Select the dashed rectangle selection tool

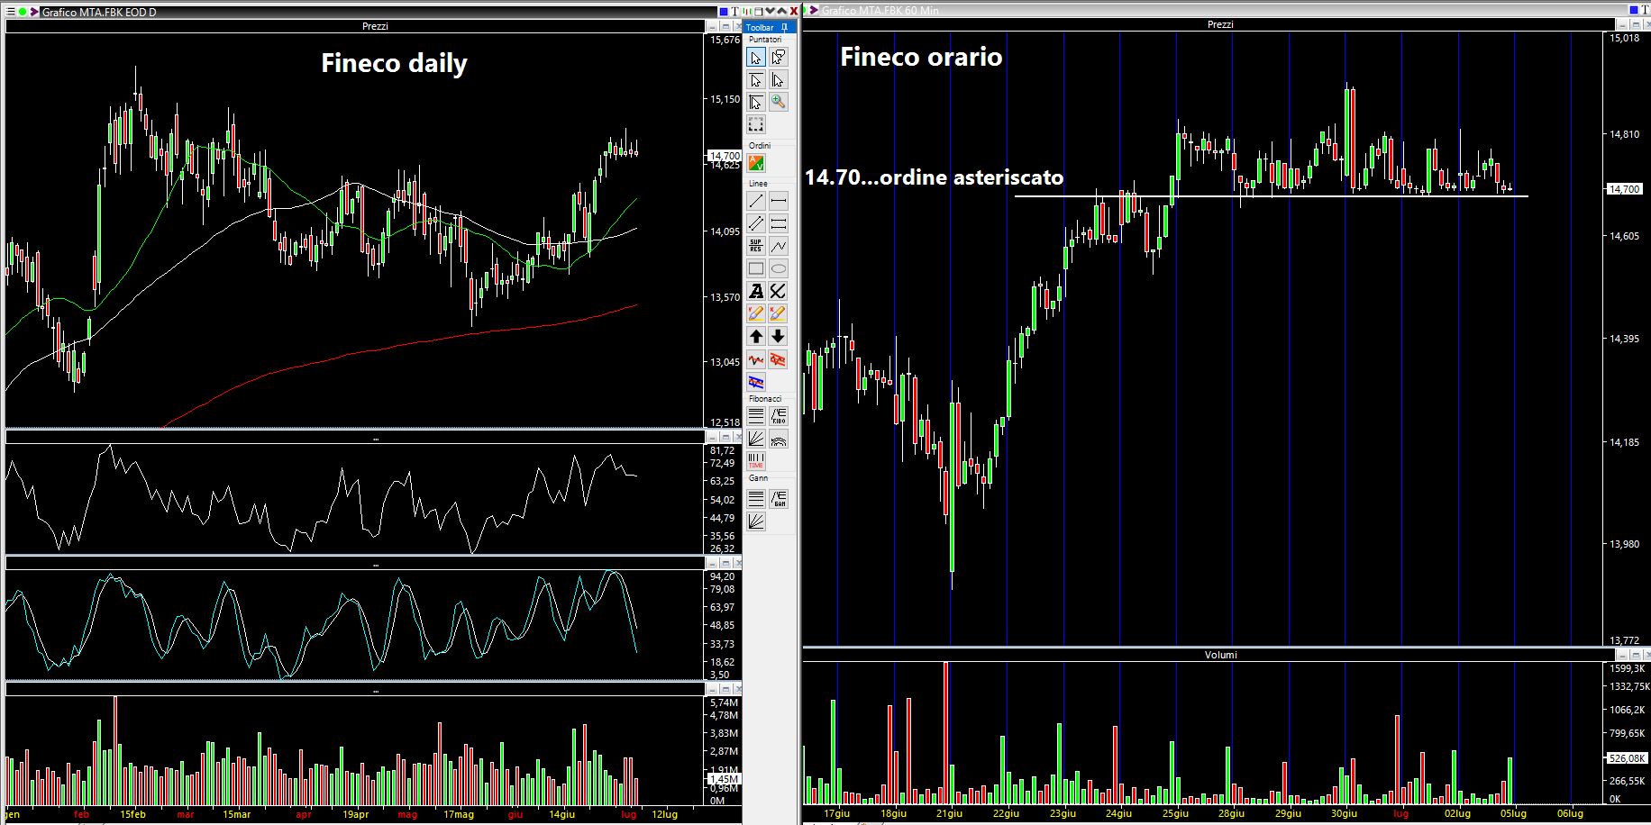[x=756, y=124]
